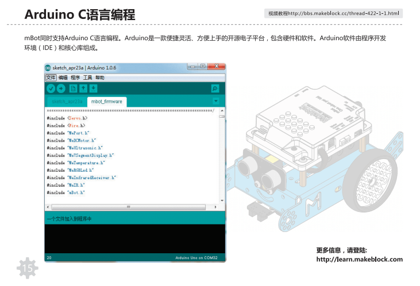Open the video tutorial bbs.makeblock.cc link
The image size is (420, 286).
pyautogui.click(x=333, y=13)
